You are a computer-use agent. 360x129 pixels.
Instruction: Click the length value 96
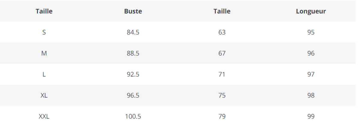[311, 53]
